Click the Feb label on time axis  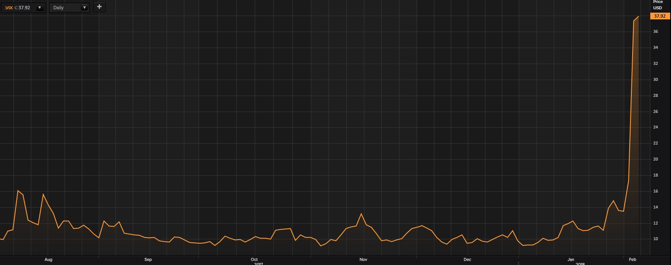point(632,260)
